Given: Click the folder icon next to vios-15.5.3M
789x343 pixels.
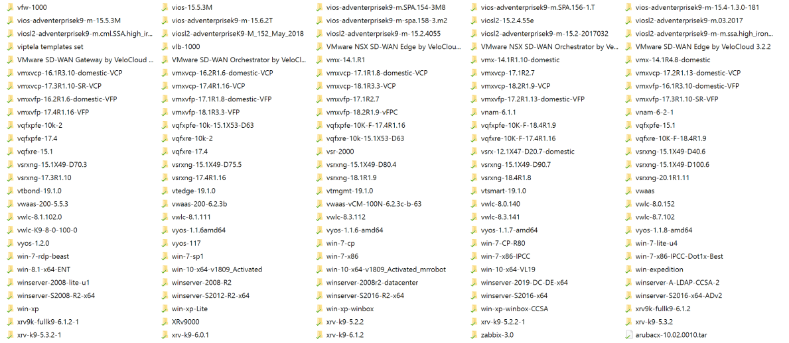Looking at the screenshot, I should [x=165, y=7].
